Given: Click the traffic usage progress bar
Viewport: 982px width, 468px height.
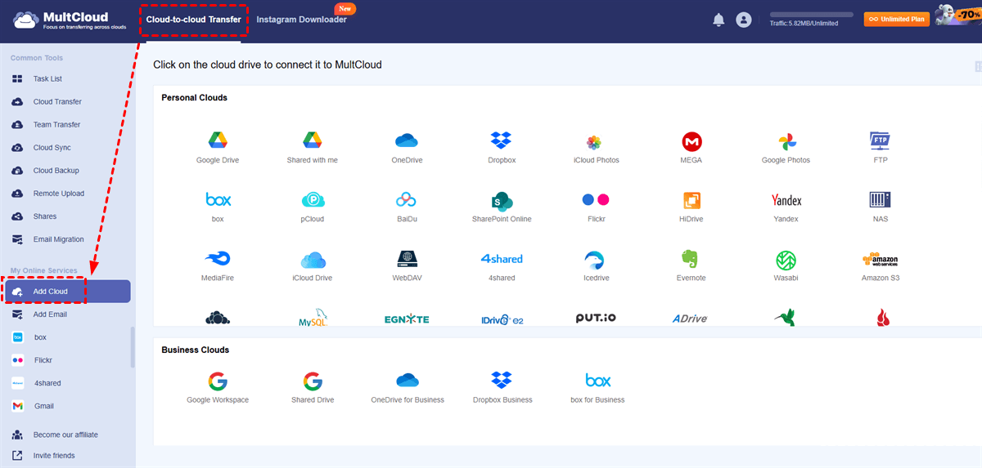Looking at the screenshot, I should click(811, 15).
